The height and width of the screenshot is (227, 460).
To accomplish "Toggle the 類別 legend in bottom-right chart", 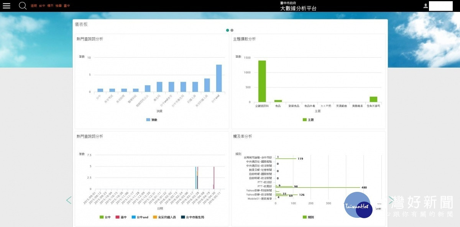I will [308, 217].
